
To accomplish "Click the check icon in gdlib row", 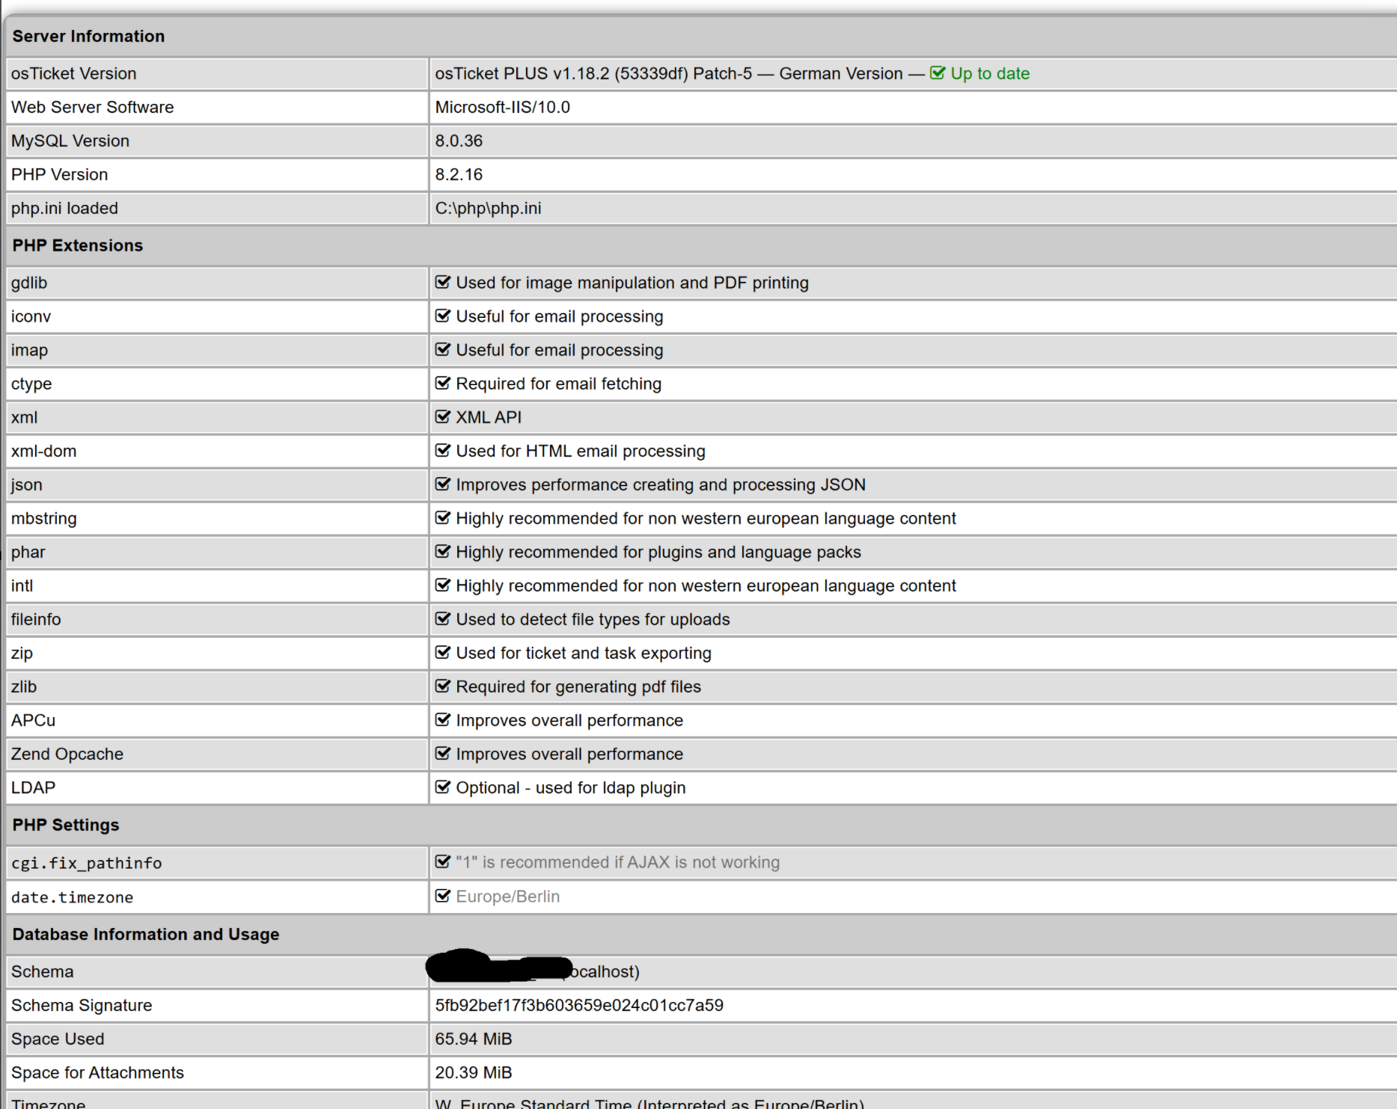I will pos(443,283).
